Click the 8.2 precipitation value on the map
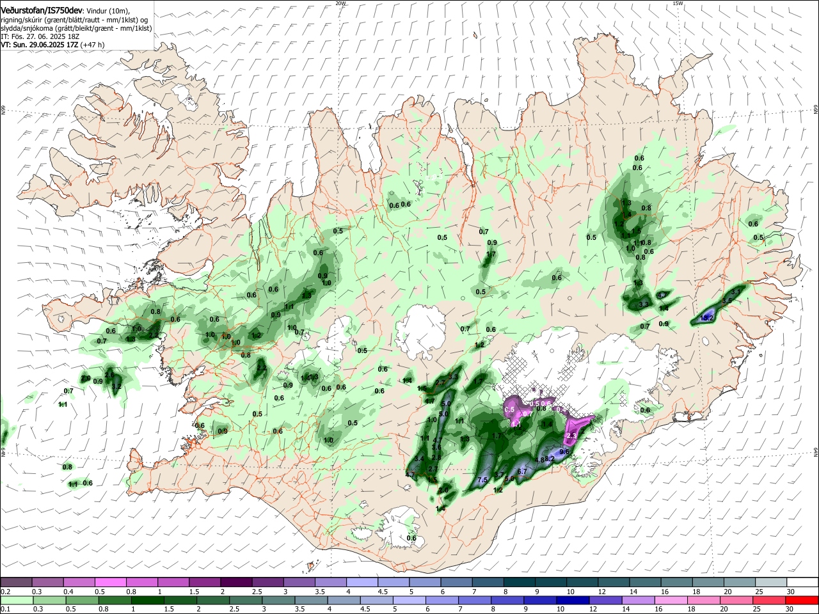 pyautogui.click(x=549, y=459)
